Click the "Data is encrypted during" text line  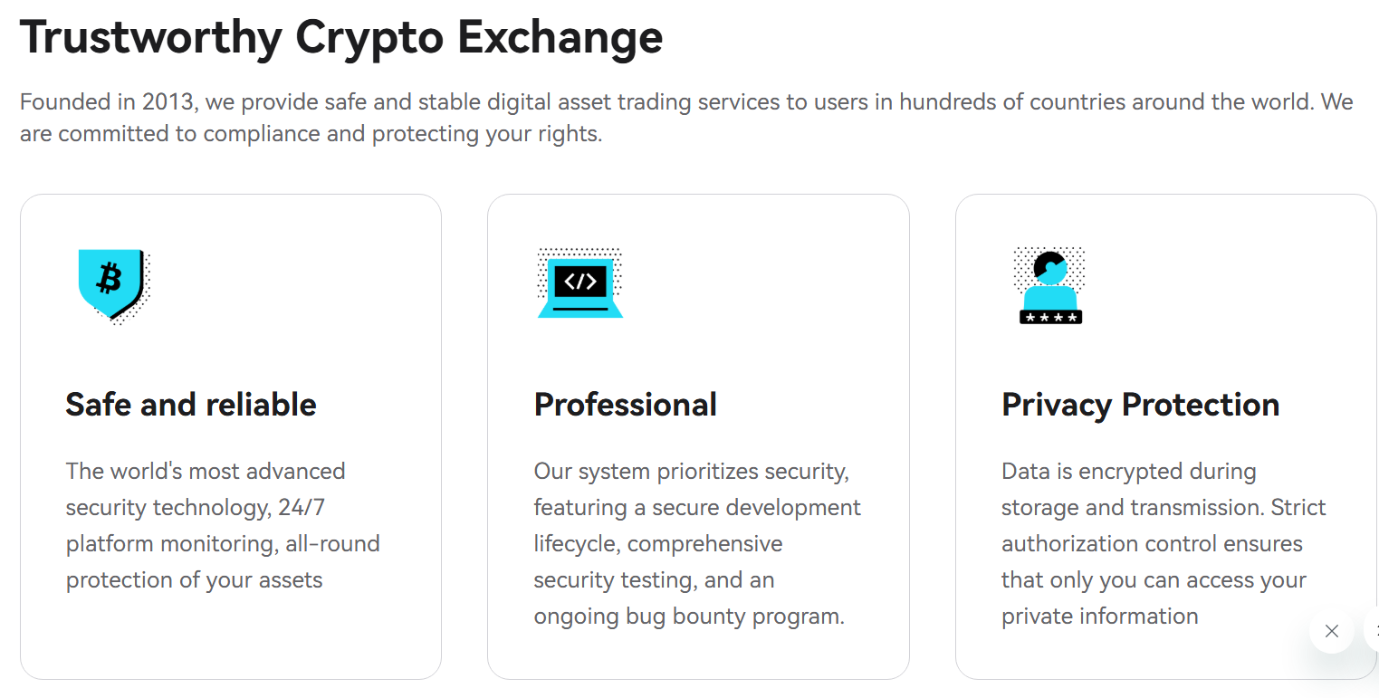(1128, 472)
